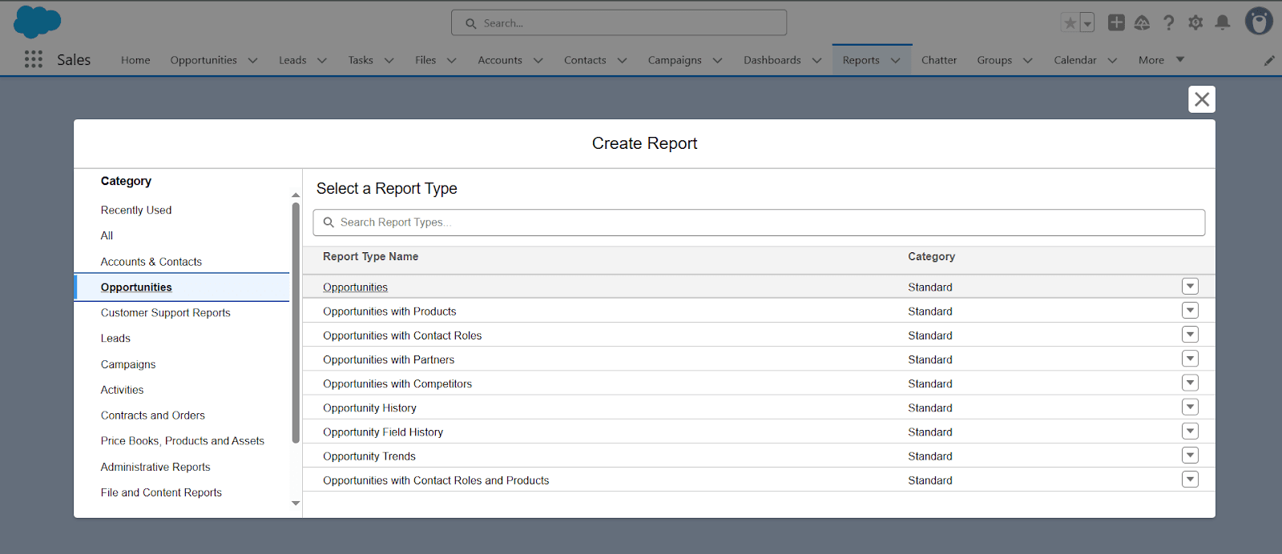The height and width of the screenshot is (554, 1282).
Task: Open the Dashboards navigation tab
Action: click(772, 60)
